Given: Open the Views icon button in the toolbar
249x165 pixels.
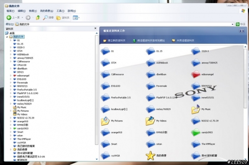Looking at the screenshot, I should (75, 18).
